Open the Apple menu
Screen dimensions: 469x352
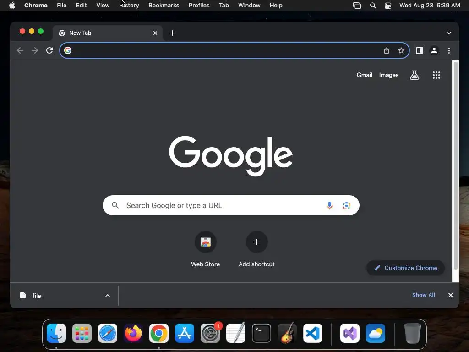(x=12, y=5)
